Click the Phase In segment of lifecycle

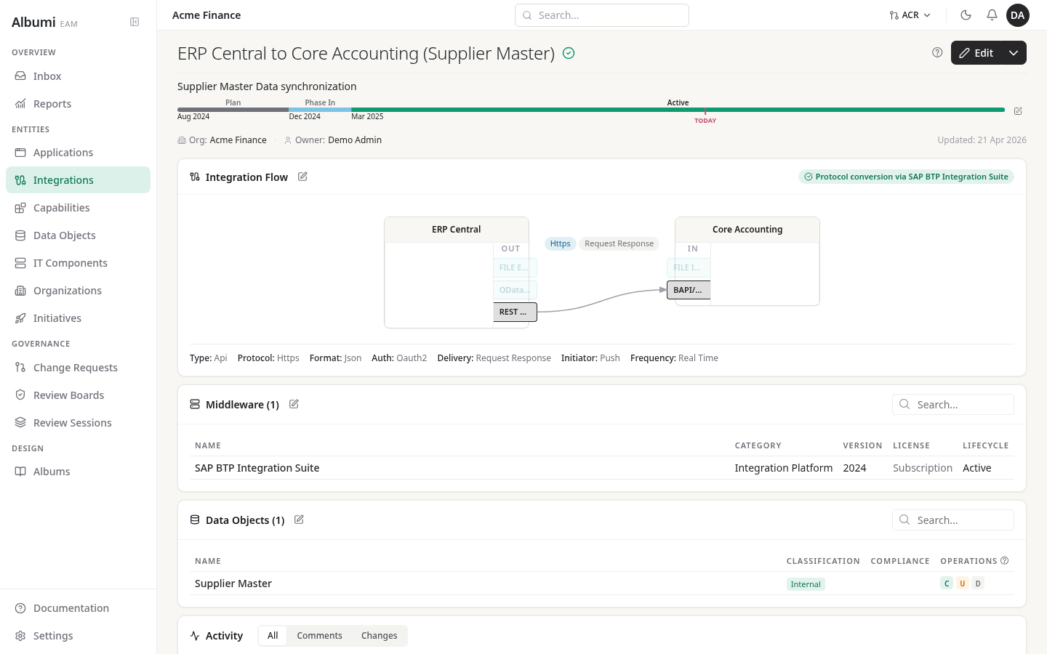320,110
